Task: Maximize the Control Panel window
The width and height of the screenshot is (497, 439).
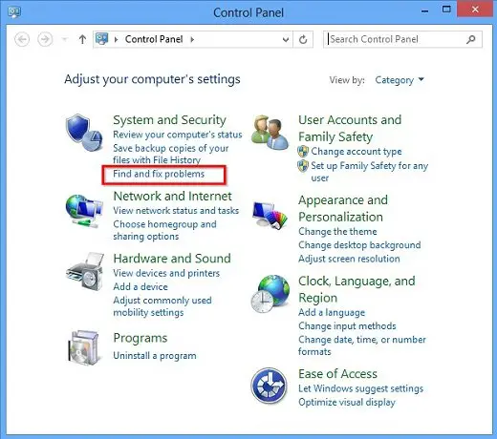Action: coord(446,10)
